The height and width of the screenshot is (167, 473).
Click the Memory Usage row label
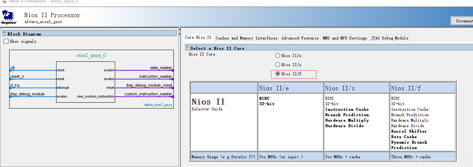tap(223, 157)
